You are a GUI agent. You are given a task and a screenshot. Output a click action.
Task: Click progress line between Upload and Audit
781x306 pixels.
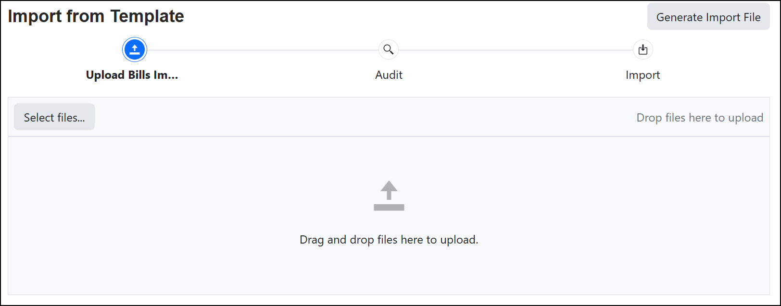coord(262,50)
